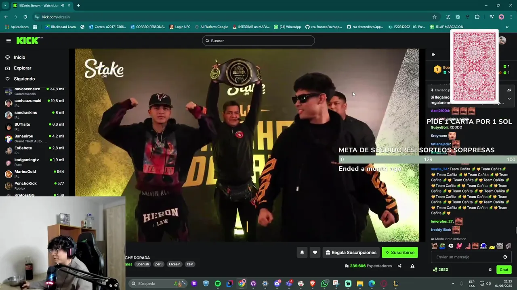Open the tab search dropdown arrow
Viewport: 517px width, 290px height.
click(5, 6)
